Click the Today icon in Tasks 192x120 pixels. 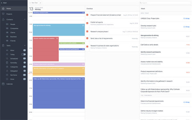pos(7,54)
